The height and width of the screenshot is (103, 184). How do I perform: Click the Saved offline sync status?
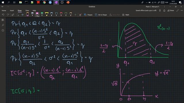click(146, 11)
